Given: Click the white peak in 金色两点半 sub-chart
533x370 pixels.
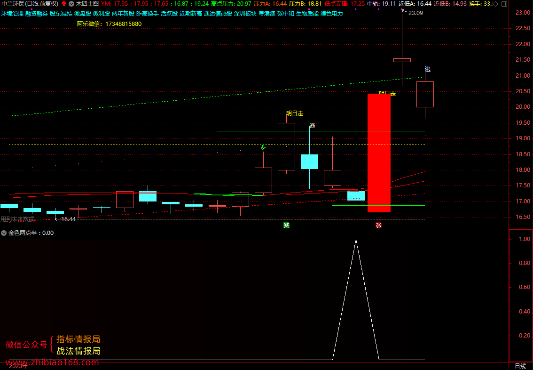Looking at the screenshot, I should [356, 240].
